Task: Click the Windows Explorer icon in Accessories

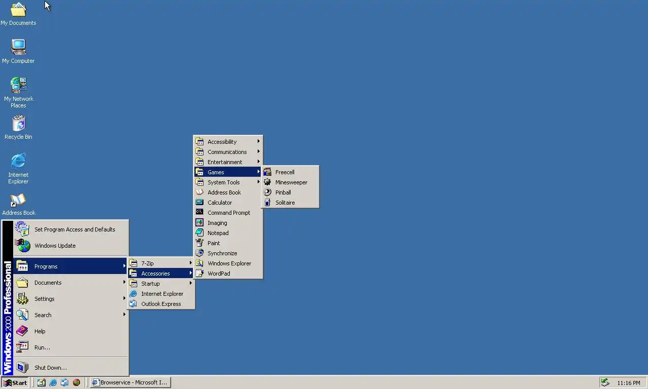Action: [199, 263]
